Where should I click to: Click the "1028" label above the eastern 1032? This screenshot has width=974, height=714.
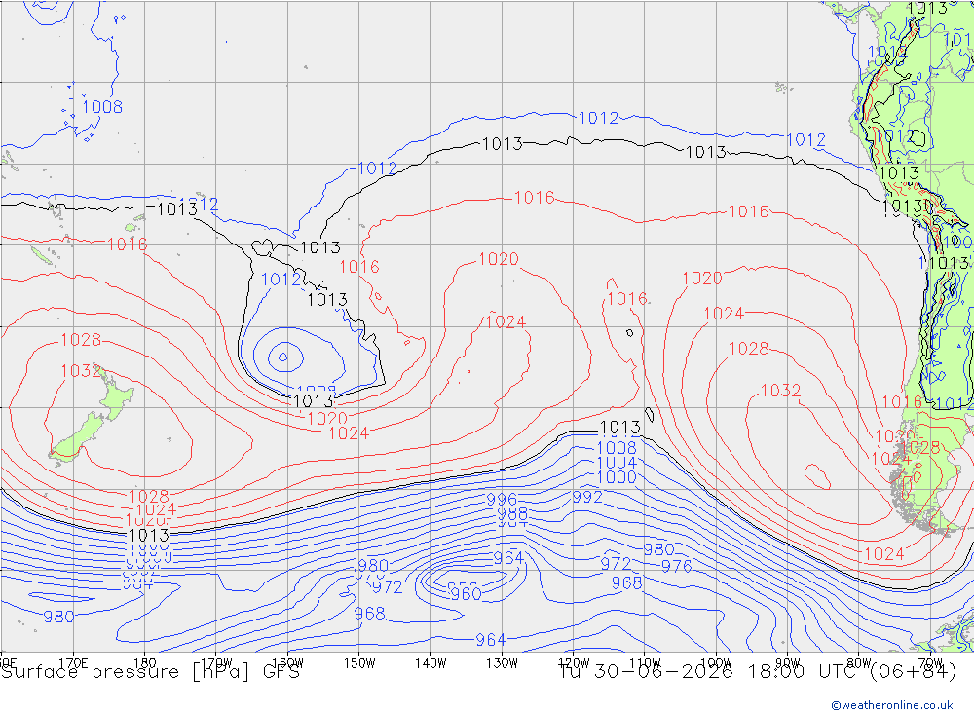pyautogui.click(x=748, y=348)
